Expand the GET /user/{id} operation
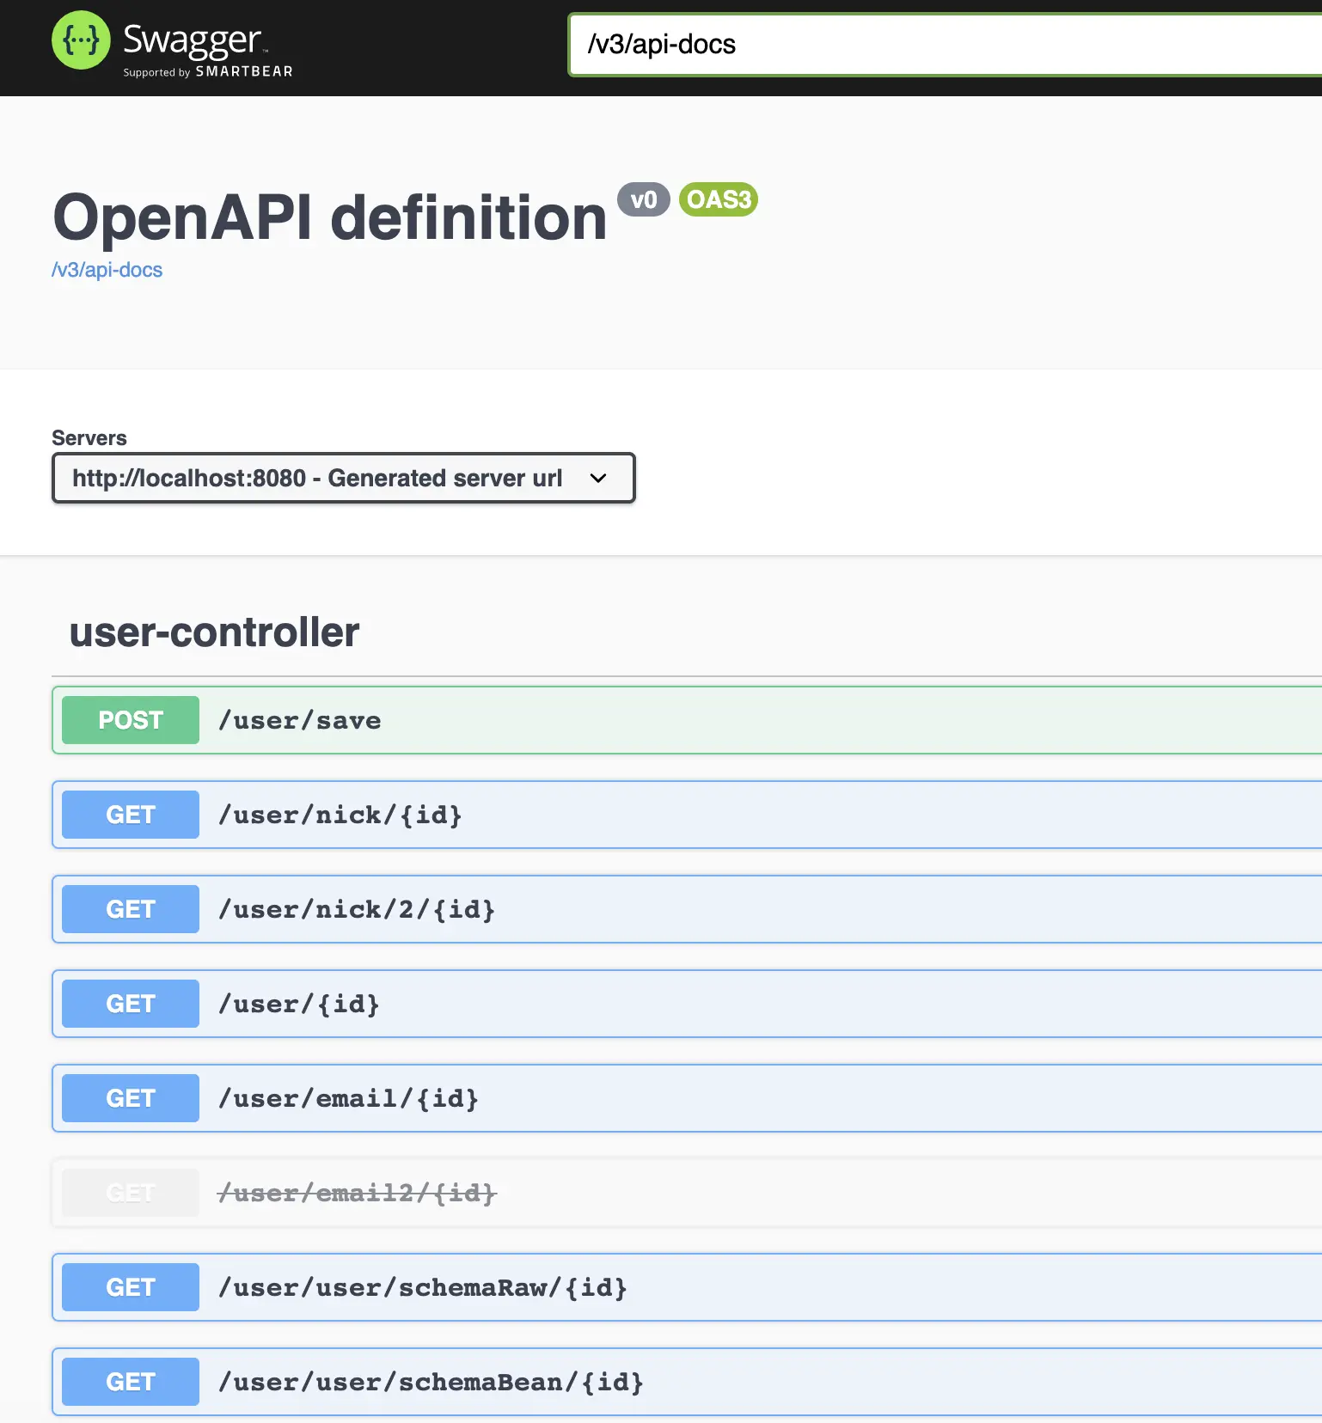Viewport: 1322px width, 1423px height. 687,1004
